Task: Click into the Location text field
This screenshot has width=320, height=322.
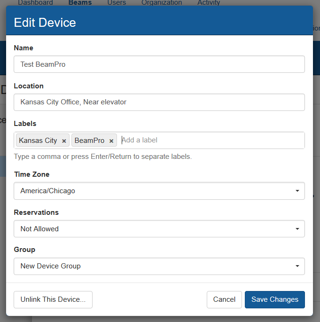Action: [x=159, y=102]
